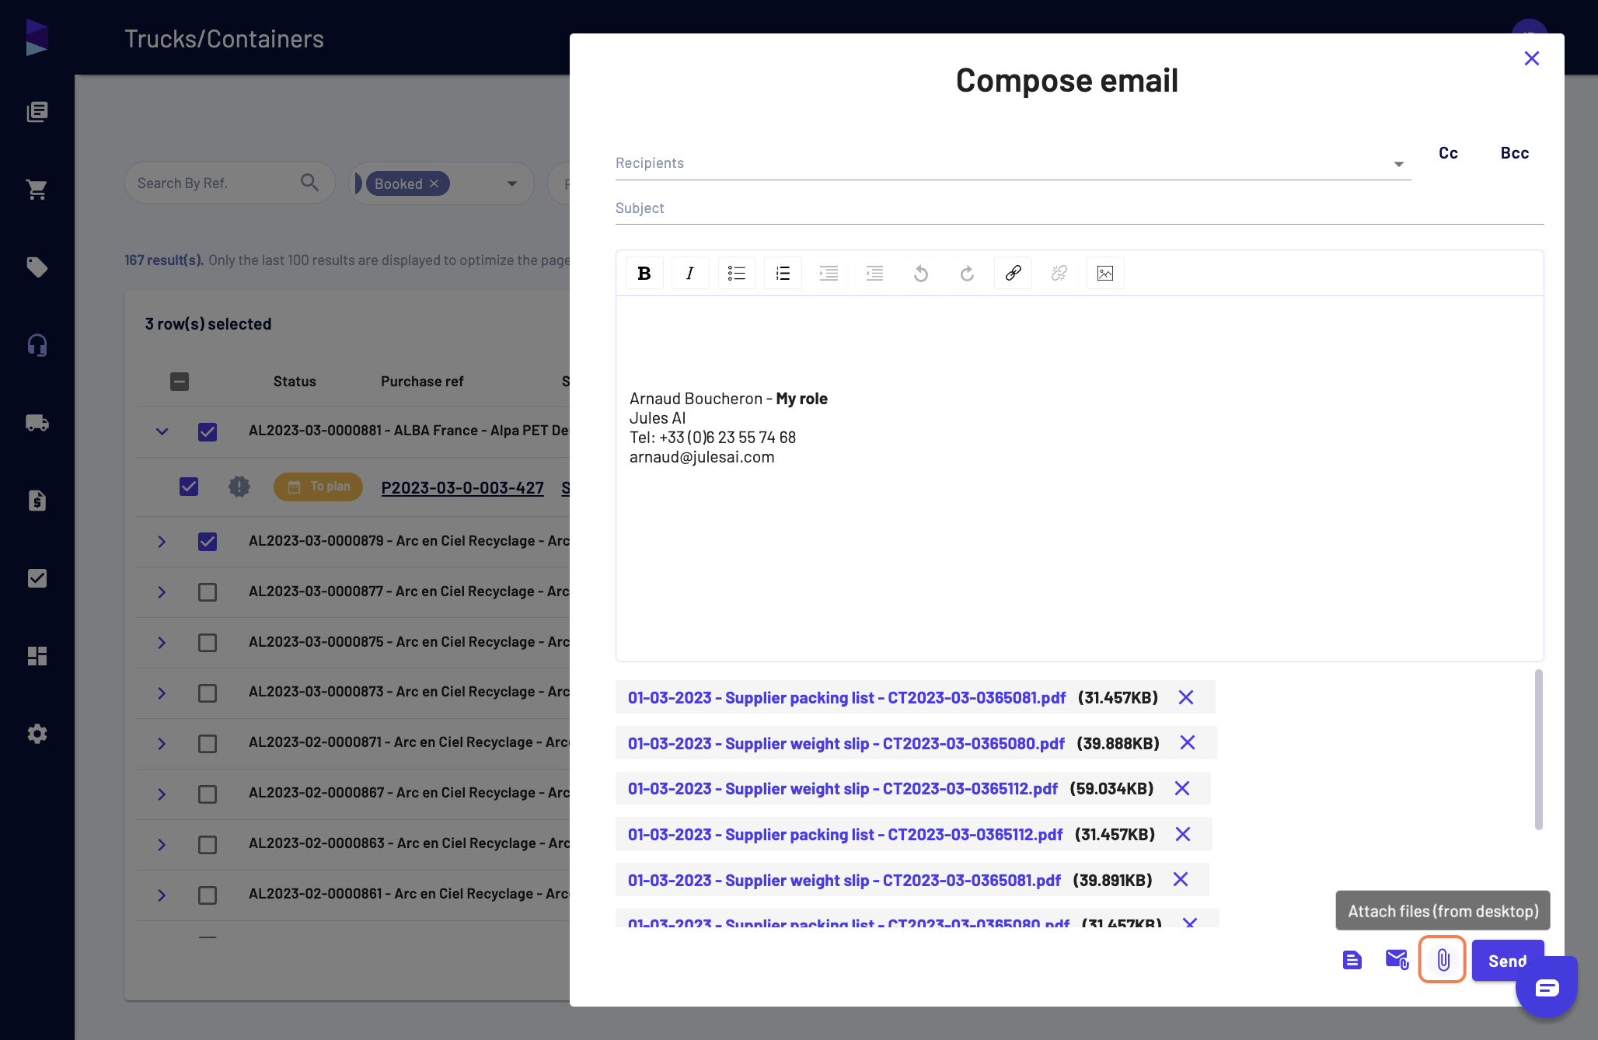The height and width of the screenshot is (1040, 1598).
Task: Open the Booked status filter dropdown
Action: (x=512, y=183)
